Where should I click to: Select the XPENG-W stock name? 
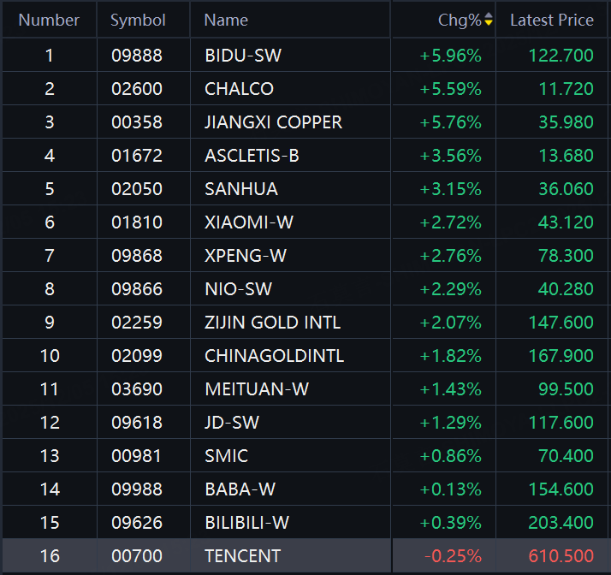click(246, 256)
